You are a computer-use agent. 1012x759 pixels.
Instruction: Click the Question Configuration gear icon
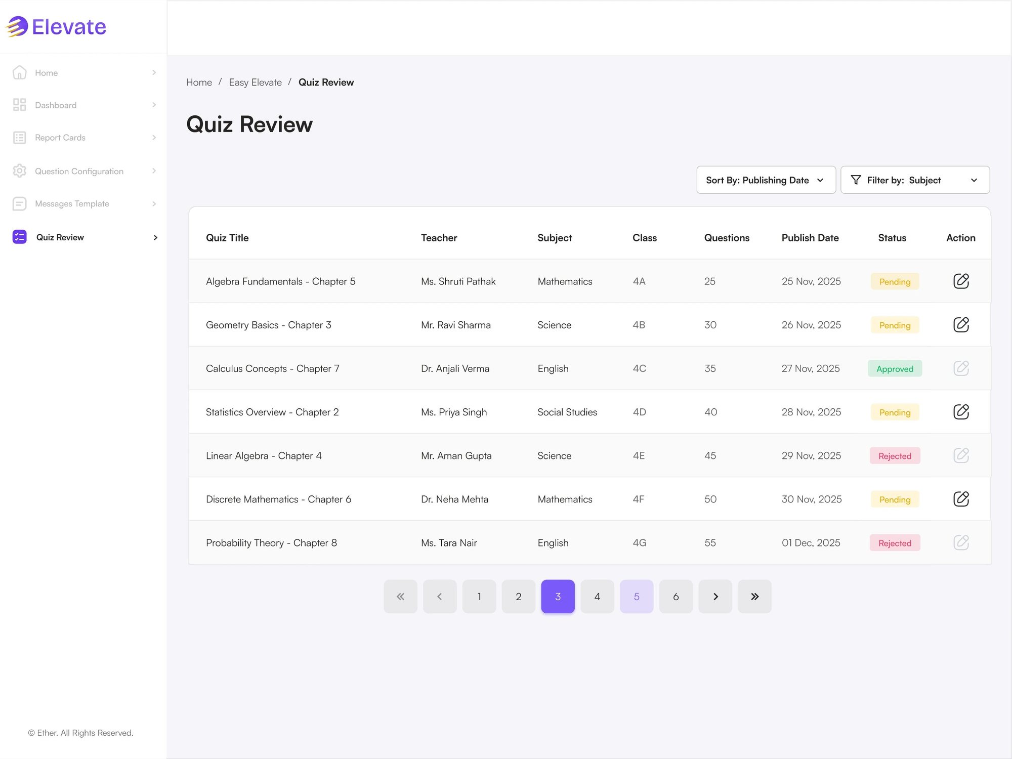[x=19, y=171]
